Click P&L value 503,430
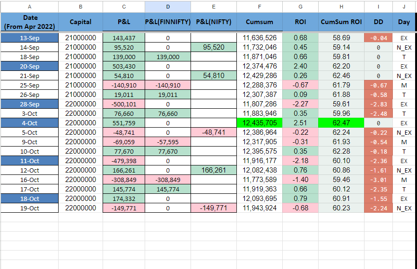The image size is (417, 269). [124, 66]
